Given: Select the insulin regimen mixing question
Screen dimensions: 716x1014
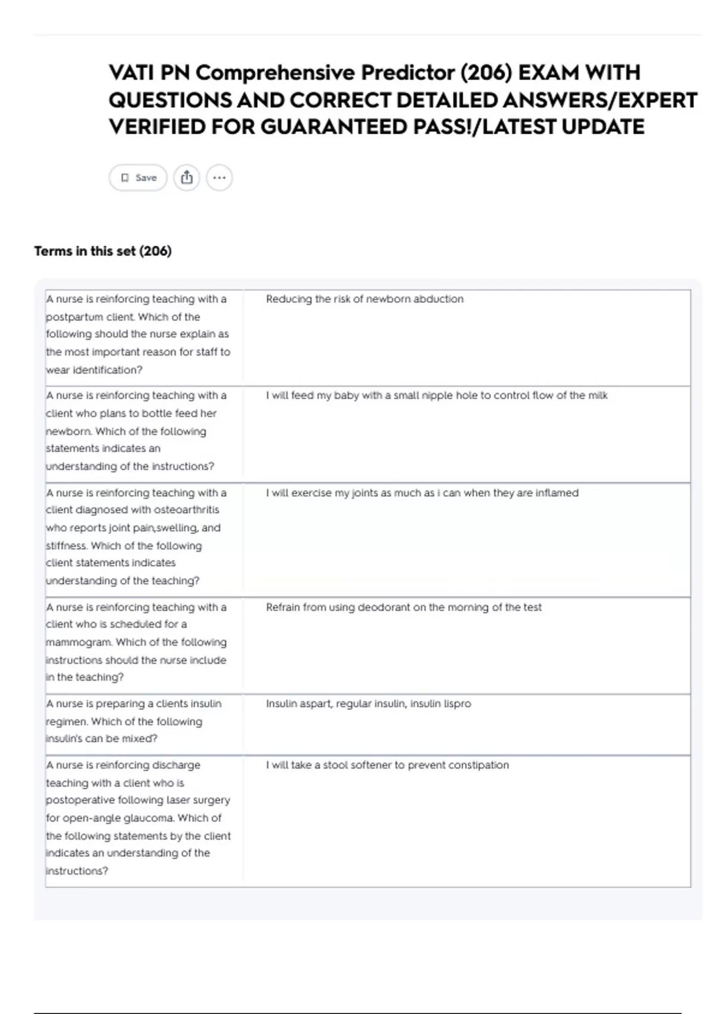Looking at the screenshot, I should click(134, 721).
